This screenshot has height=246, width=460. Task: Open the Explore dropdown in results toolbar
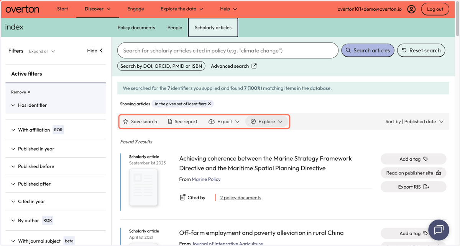[x=267, y=121]
